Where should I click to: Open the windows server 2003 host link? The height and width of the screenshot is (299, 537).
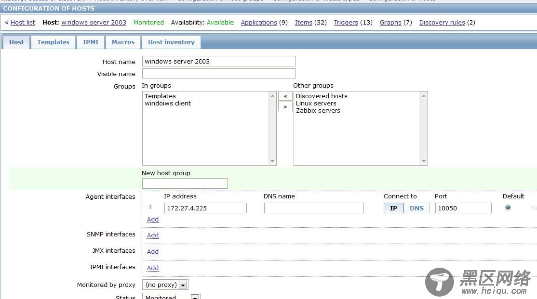[x=94, y=22]
